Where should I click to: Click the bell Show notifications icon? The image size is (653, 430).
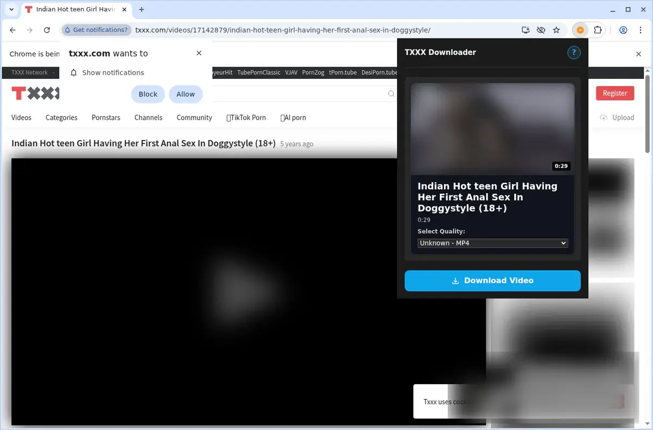point(74,72)
